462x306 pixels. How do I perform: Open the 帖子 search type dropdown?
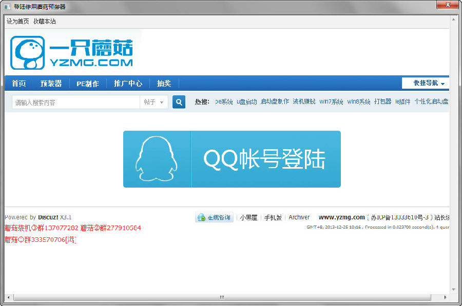point(153,102)
